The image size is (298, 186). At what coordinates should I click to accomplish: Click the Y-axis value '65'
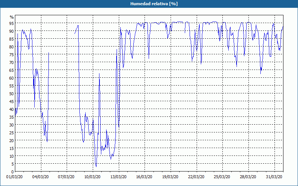coord(12,70)
